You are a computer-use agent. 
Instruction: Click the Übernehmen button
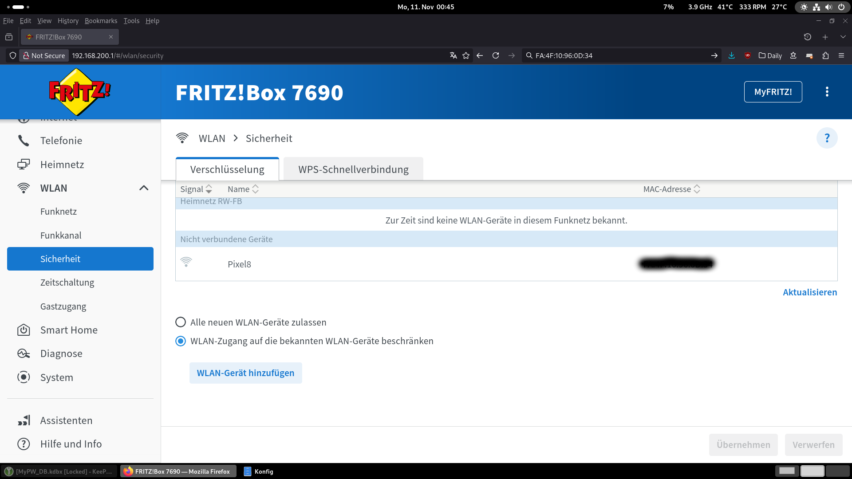(743, 445)
